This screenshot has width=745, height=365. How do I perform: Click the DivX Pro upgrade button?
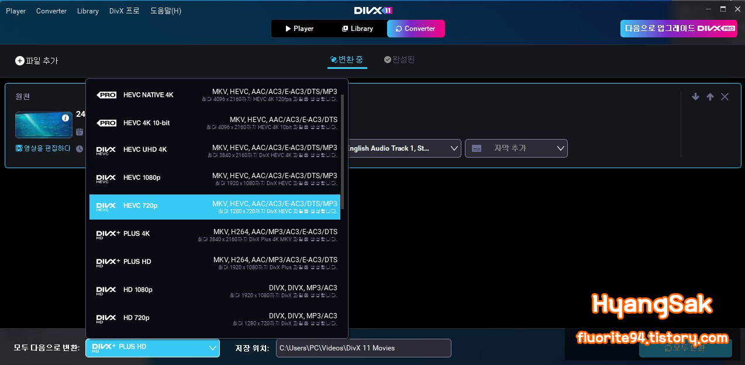pyautogui.click(x=678, y=28)
